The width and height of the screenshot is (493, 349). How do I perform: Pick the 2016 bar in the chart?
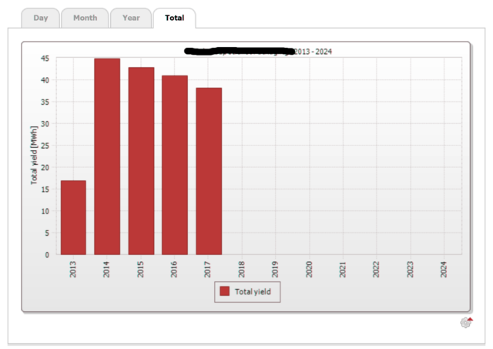pos(175,165)
